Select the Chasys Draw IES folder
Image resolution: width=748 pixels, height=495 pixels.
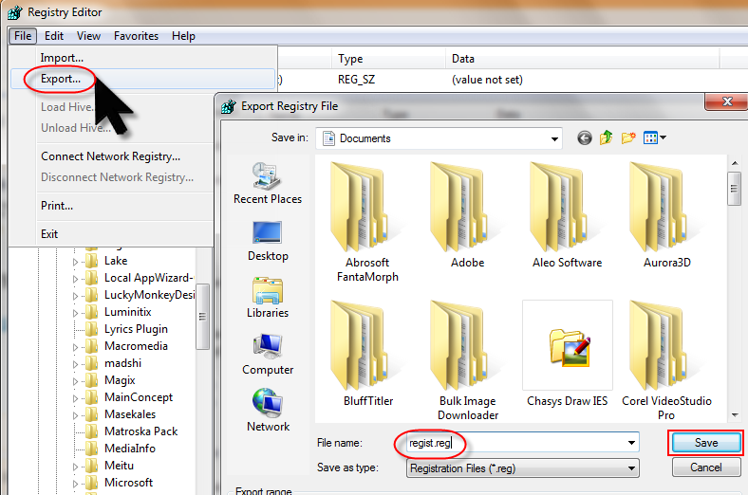point(567,354)
